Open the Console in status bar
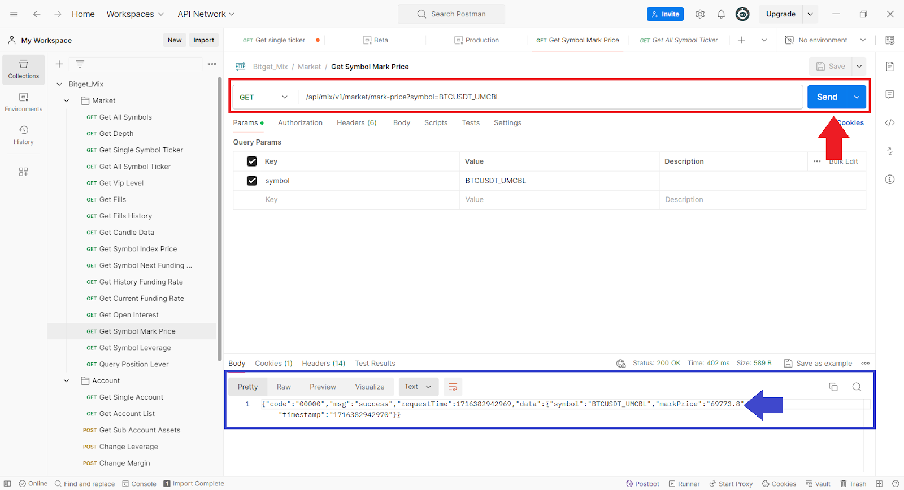The height and width of the screenshot is (490, 904). click(139, 484)
